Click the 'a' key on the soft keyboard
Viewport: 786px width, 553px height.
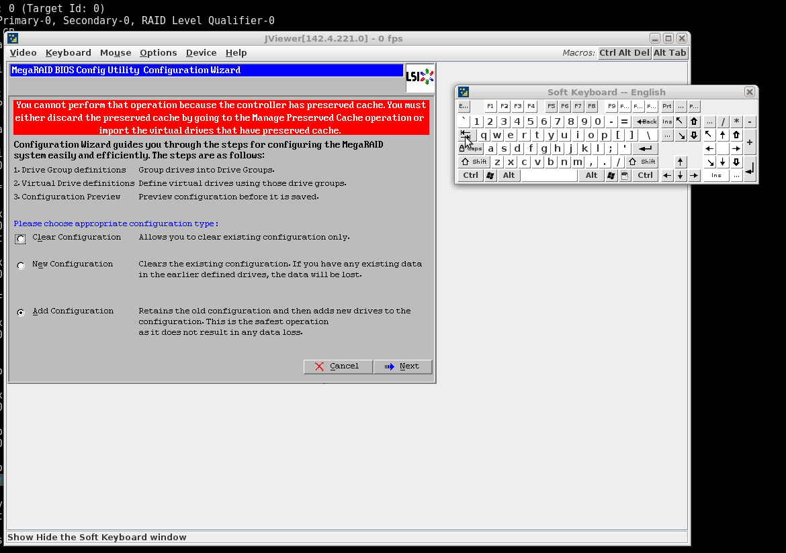pos(491,148)
